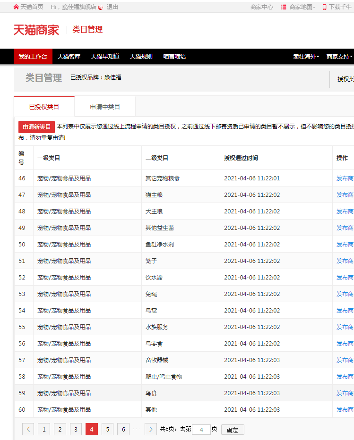This screenshot has height=440, width=354.
Task: Switch to 申请中类目 tab
Action: (105, 107)
